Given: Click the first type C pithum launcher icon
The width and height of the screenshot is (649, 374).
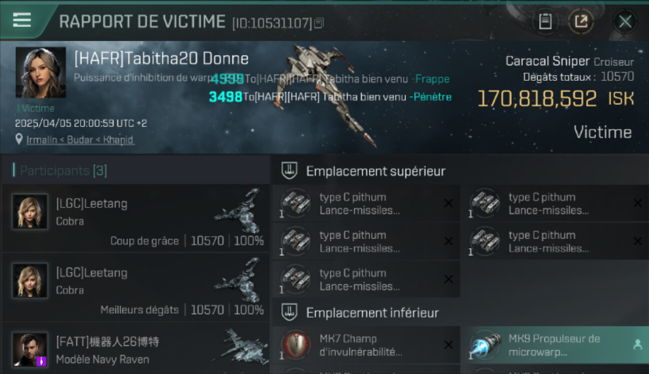Looking at the screenshot, I should (x=296, y=203).
